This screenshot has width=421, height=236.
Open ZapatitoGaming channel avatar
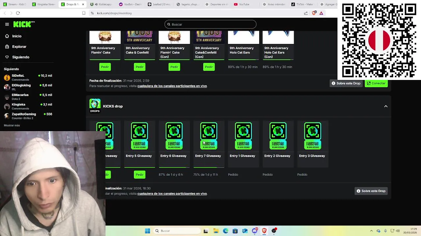point(7,116)
